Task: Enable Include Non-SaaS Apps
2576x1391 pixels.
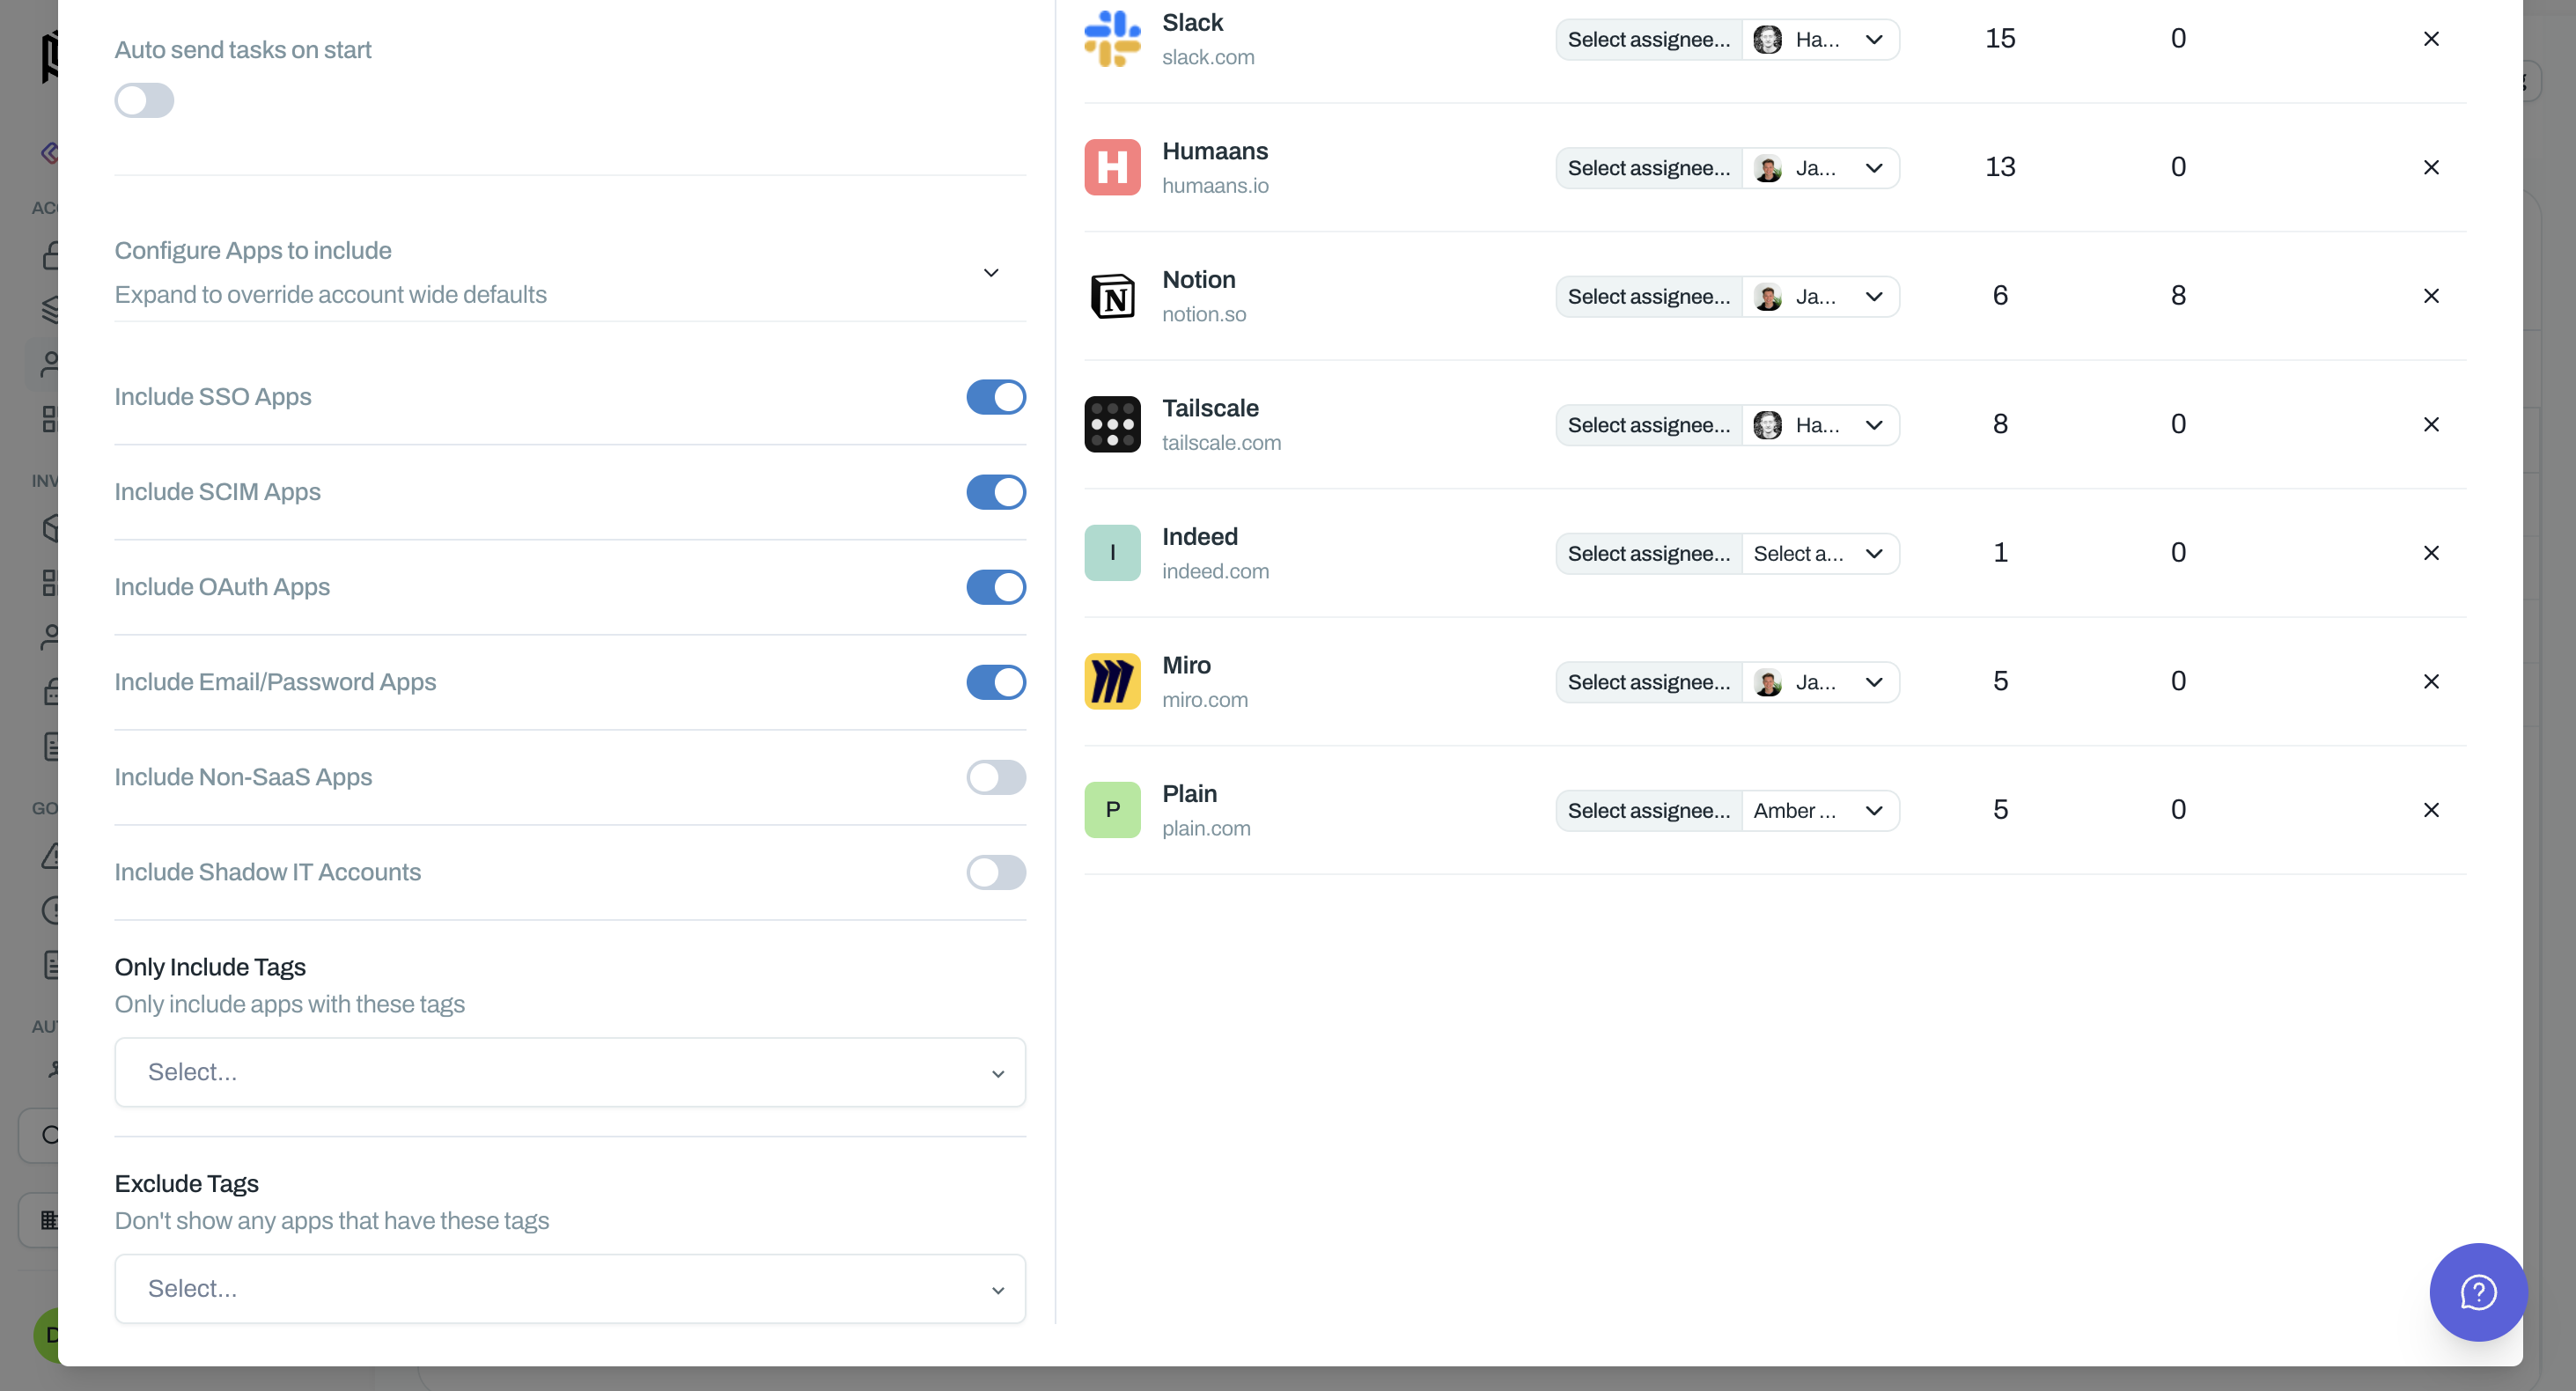Action: tap(996, 777)
